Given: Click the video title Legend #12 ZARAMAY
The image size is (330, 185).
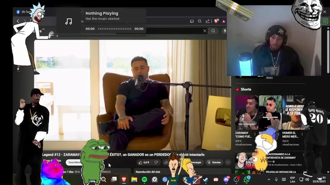Looking at the screenshot, I should (123, 155).
